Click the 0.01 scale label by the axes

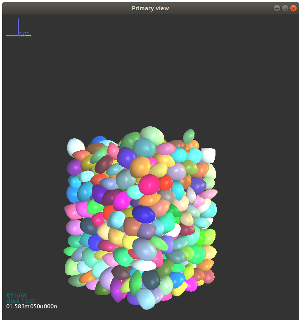click(x=24, y=33)
